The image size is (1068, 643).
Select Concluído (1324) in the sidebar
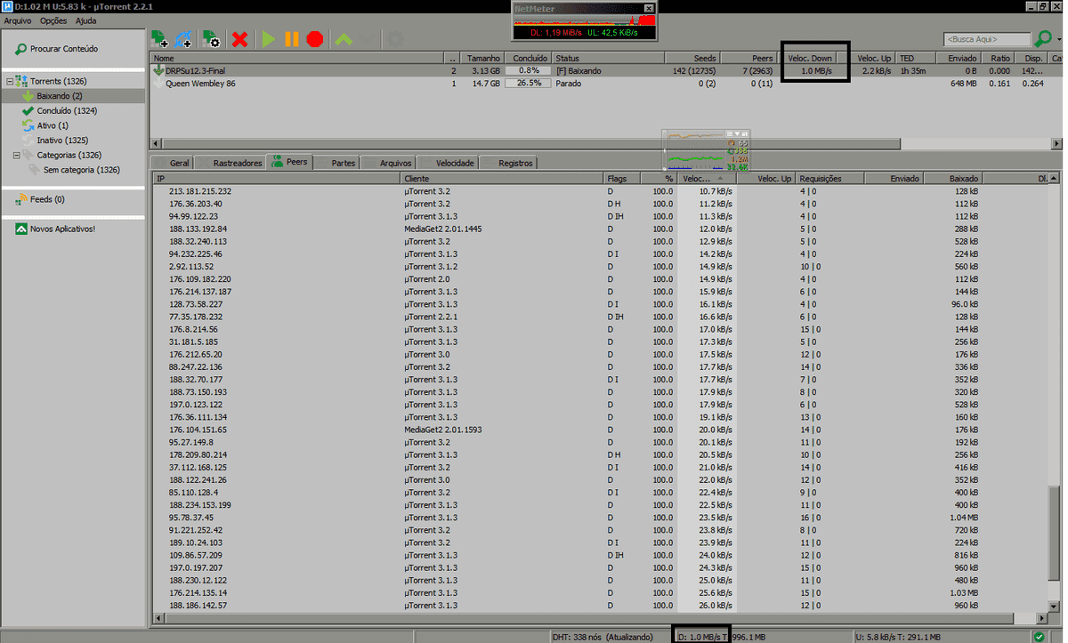tap(67, 111)
